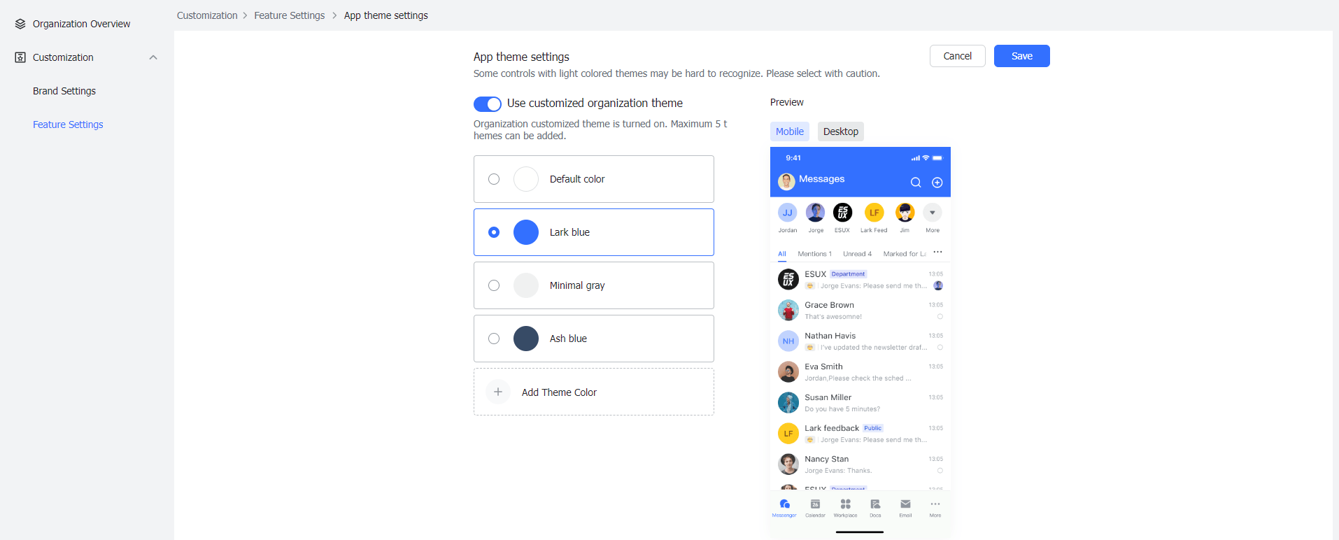Image resolution: width=1339 pixels, height=540 pixels.
Task: Switch preview to Desktop tab
Action: (x=841, y=132)
